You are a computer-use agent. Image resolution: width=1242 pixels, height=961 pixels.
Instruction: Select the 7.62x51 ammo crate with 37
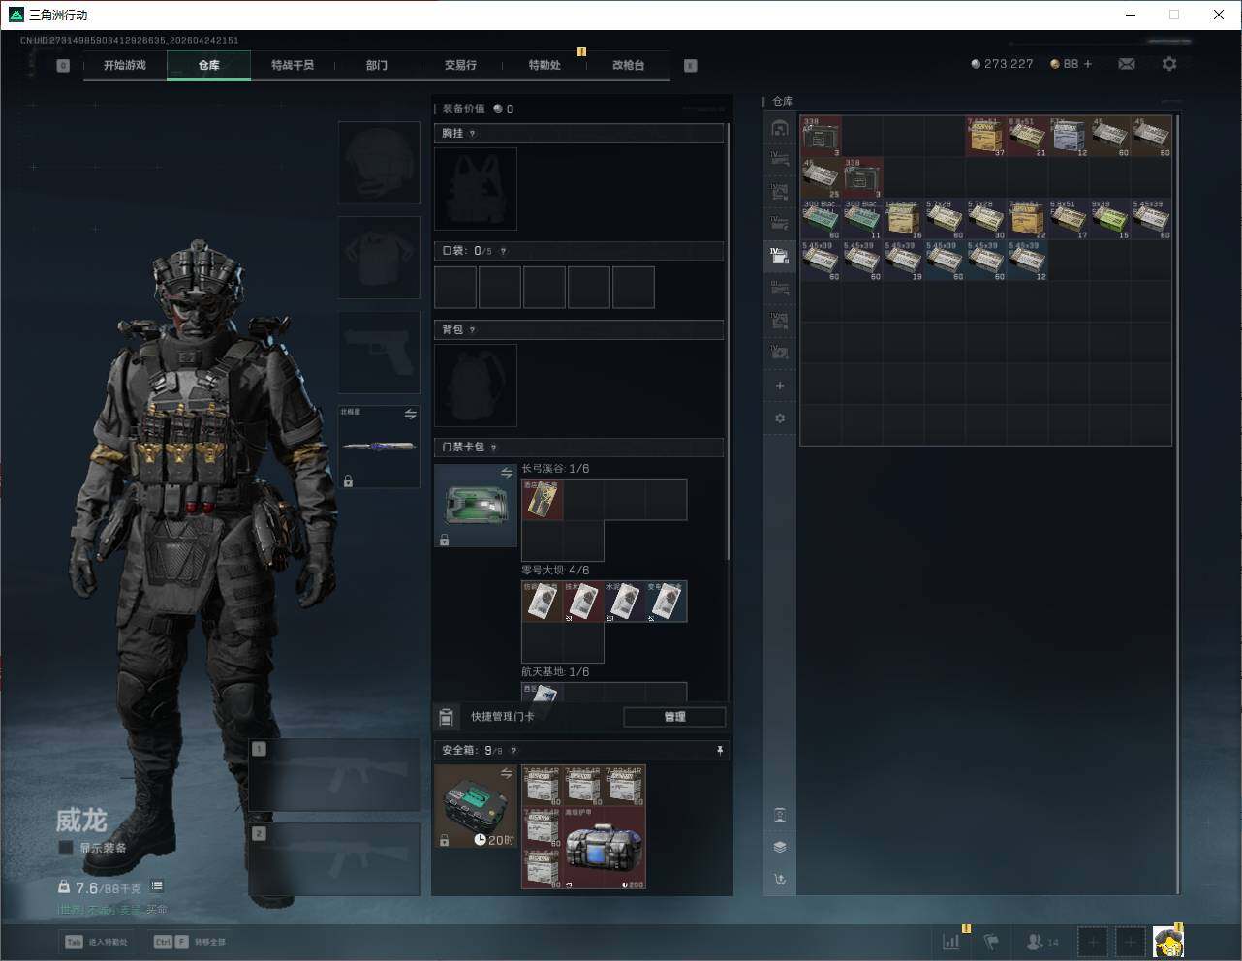[x=986, y=137]
